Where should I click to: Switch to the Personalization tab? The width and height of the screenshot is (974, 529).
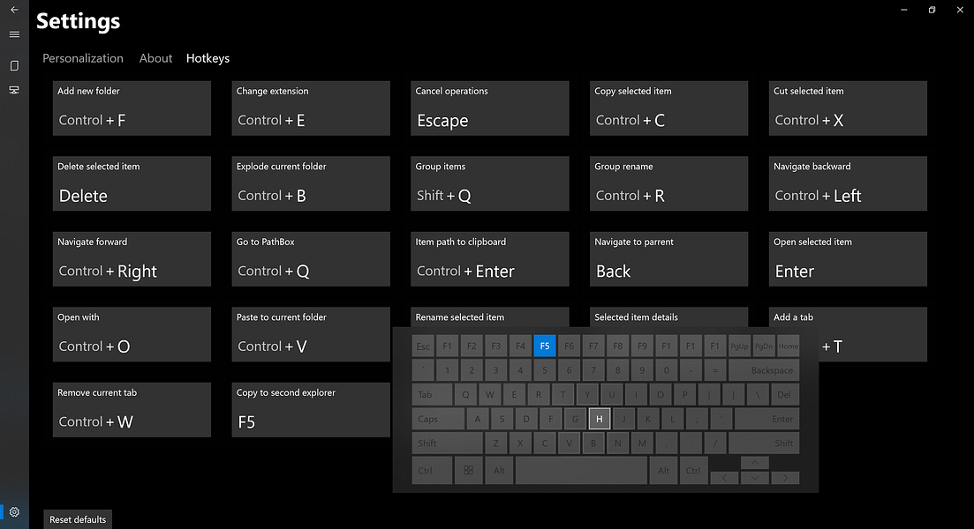click(x=83, y=58)
